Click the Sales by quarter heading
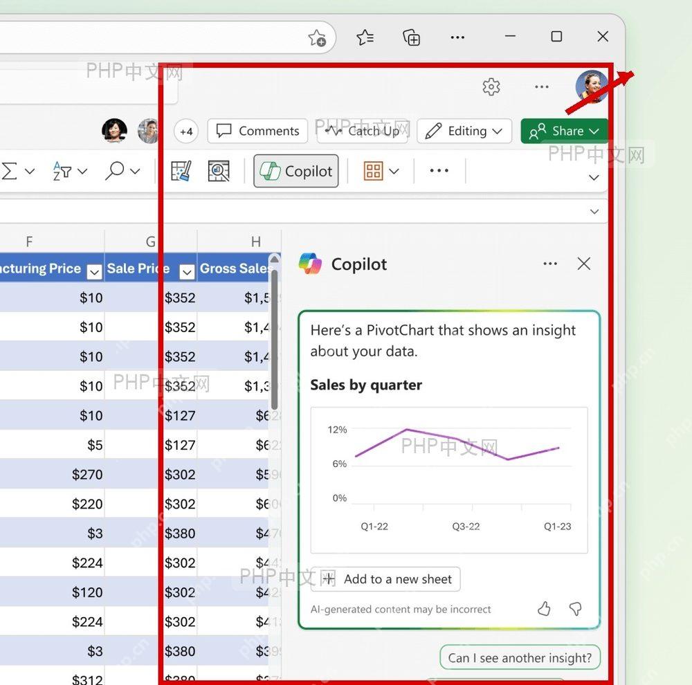Viewport: 692px width, 685px height. pyautogui.click(x=366, y=385)
